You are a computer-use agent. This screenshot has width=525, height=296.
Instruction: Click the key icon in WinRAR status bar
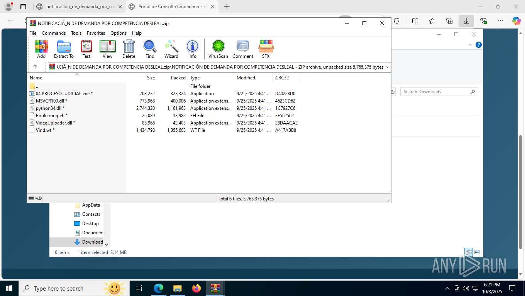pyautogui.click(x=39, y=198)
